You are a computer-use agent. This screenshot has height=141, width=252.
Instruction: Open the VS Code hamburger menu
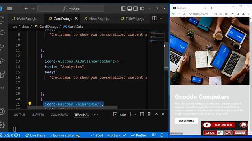(x=9, y=9)
